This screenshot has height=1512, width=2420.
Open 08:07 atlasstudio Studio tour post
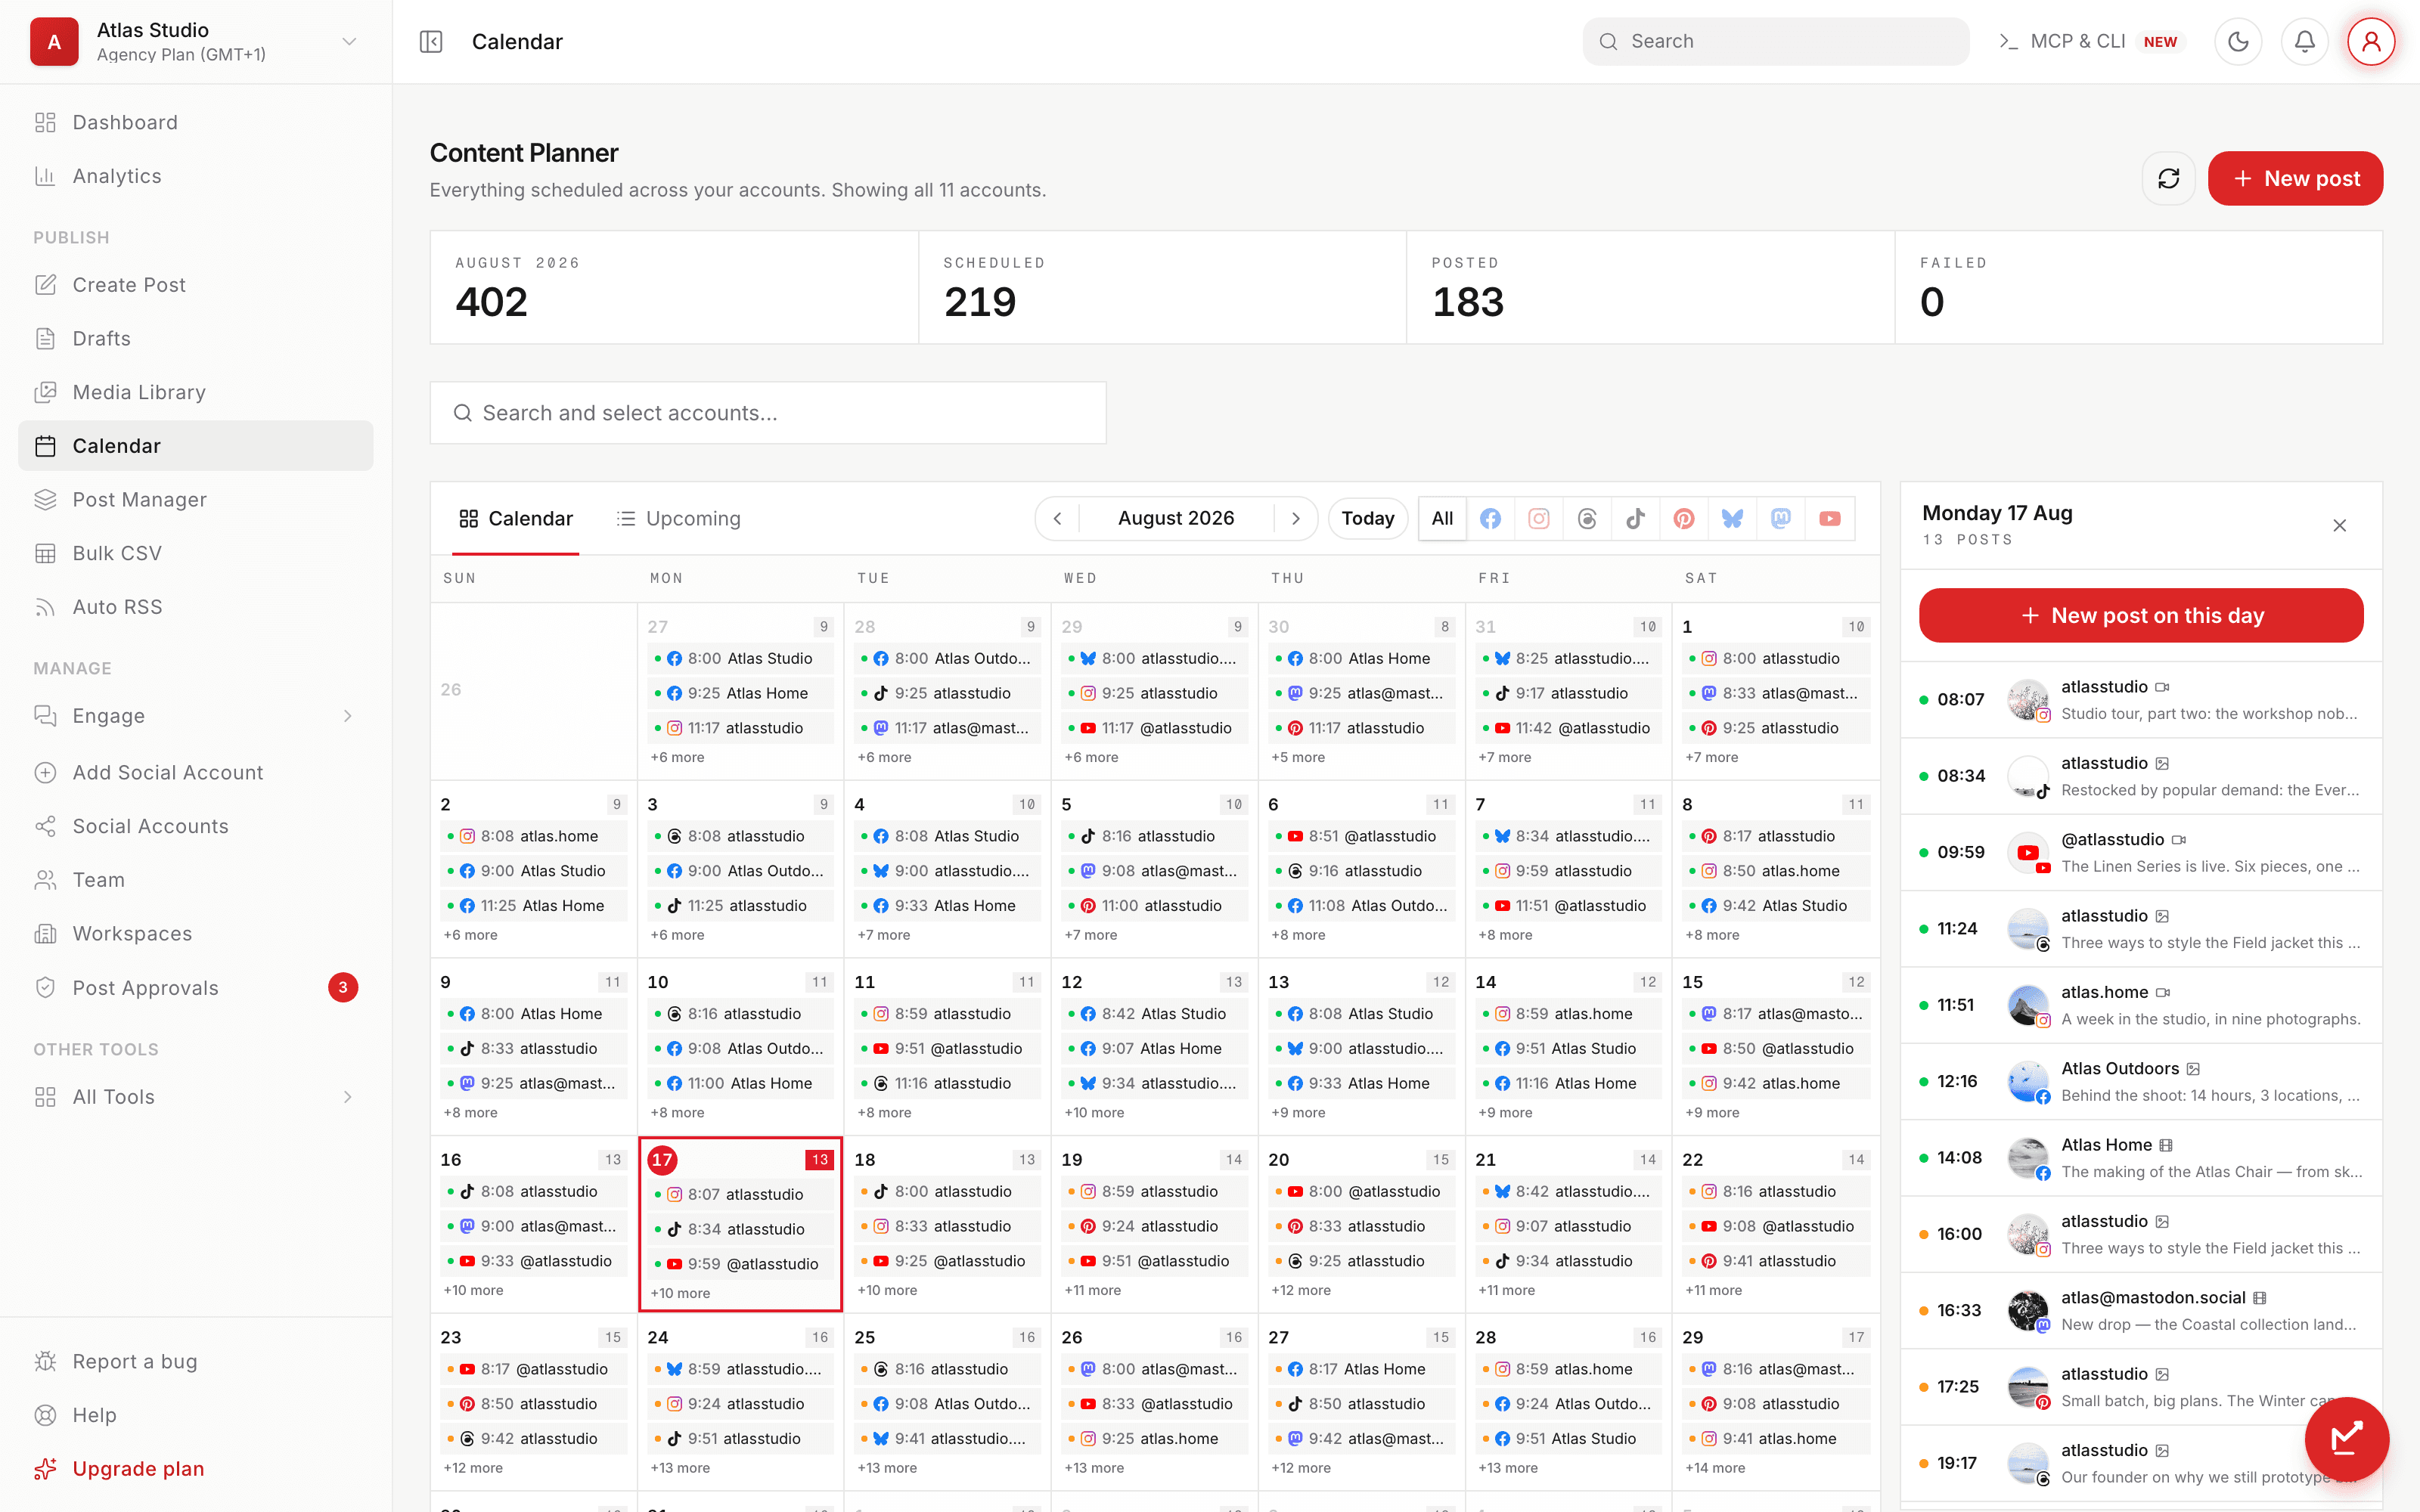(x=2141, y=700)
